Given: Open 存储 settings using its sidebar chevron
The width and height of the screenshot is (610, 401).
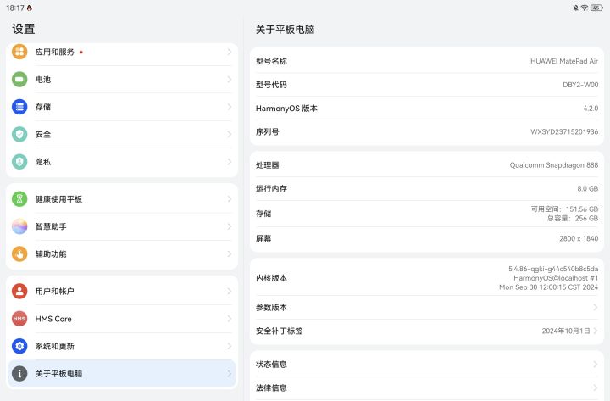Looking at the screenshot, I should tap(229, 107).
